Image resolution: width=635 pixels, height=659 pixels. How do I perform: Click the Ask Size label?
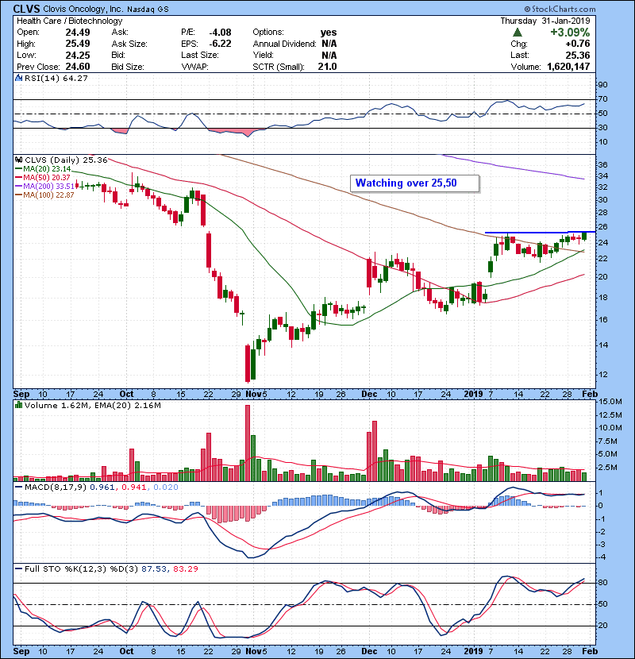(129, 44)
